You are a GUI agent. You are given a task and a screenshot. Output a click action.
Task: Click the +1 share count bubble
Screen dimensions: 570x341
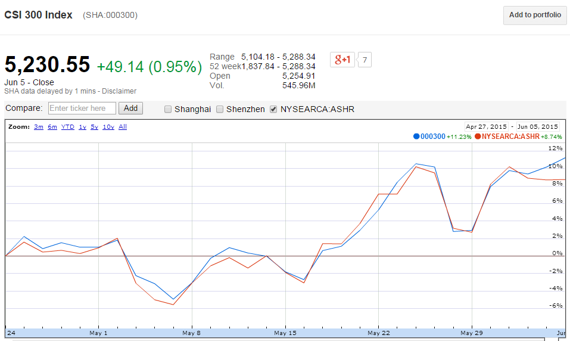365,60
